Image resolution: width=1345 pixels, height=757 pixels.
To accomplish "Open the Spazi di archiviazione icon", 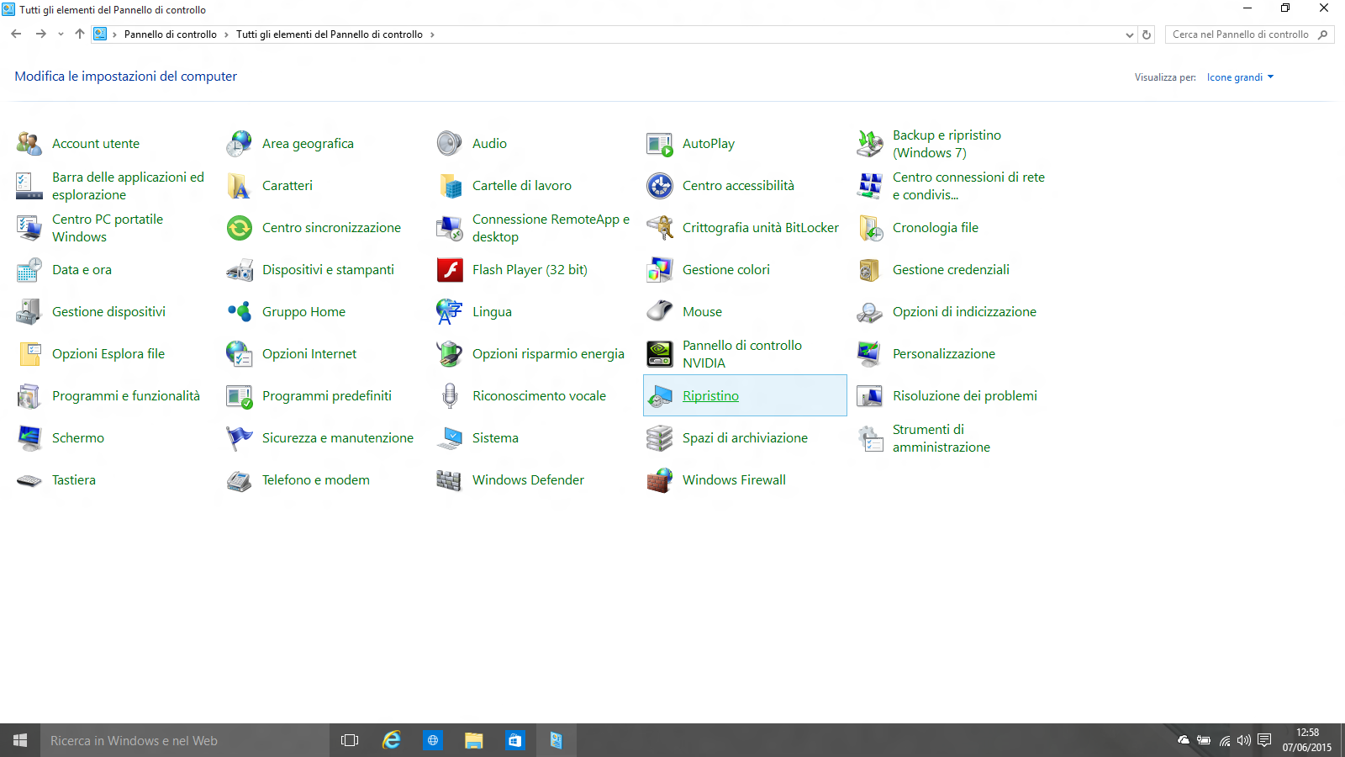I will tap(660, 438).
